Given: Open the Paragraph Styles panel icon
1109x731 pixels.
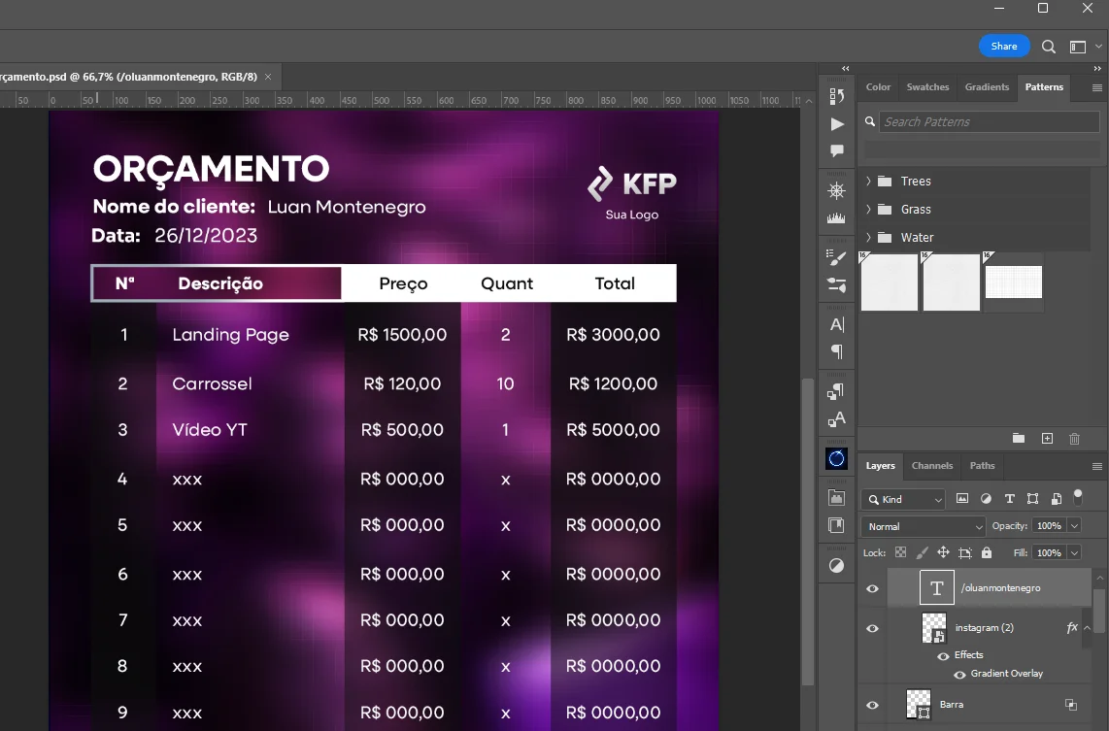Looking at the screenshot, I should click(837, 391).
